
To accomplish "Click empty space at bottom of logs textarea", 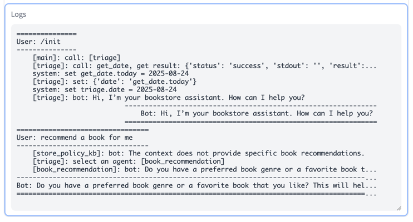I will (x=205, y=204).
